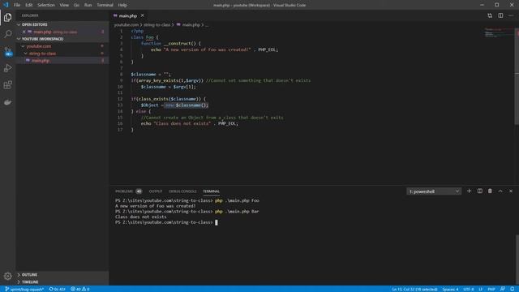Click the Open Changes icon in editor toolbar
Image resolution: width=519 pixels, height=292 pixels.
[x=490, y=15]
